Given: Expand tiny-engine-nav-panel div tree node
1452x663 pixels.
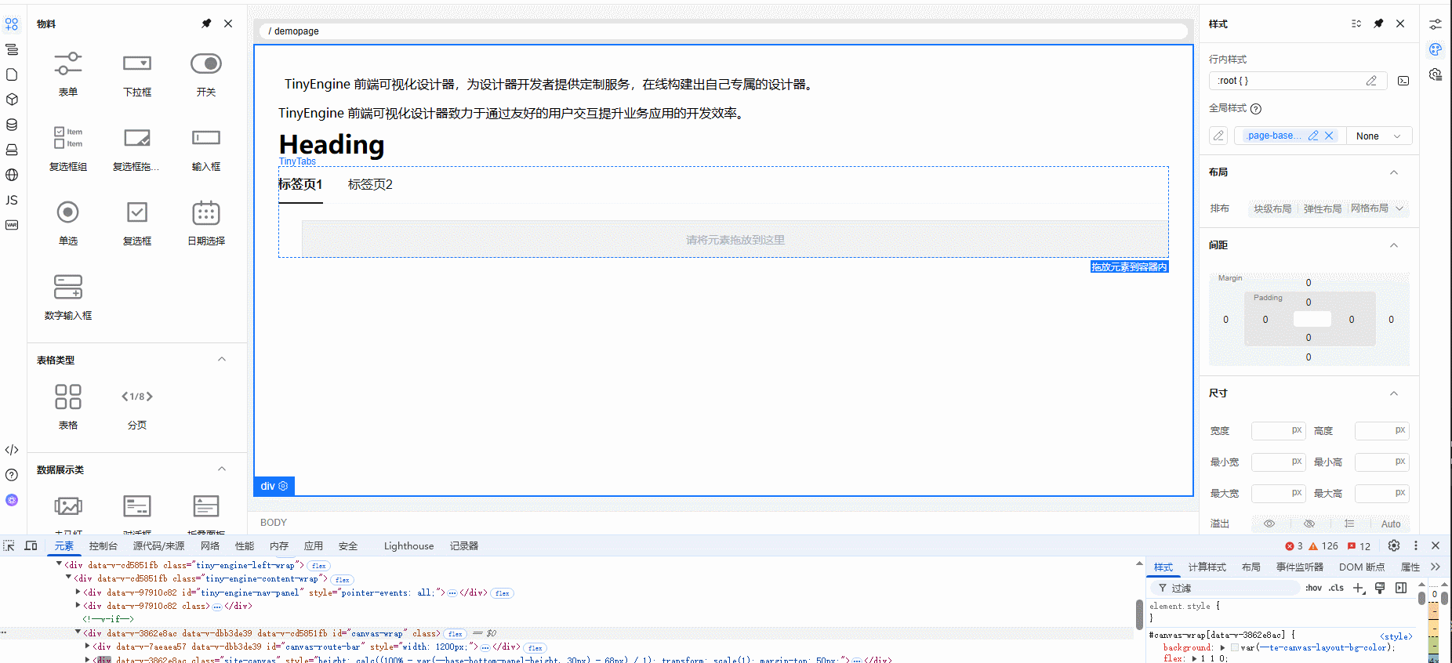Looking at the screenshot, I should (x=78, y=592).
